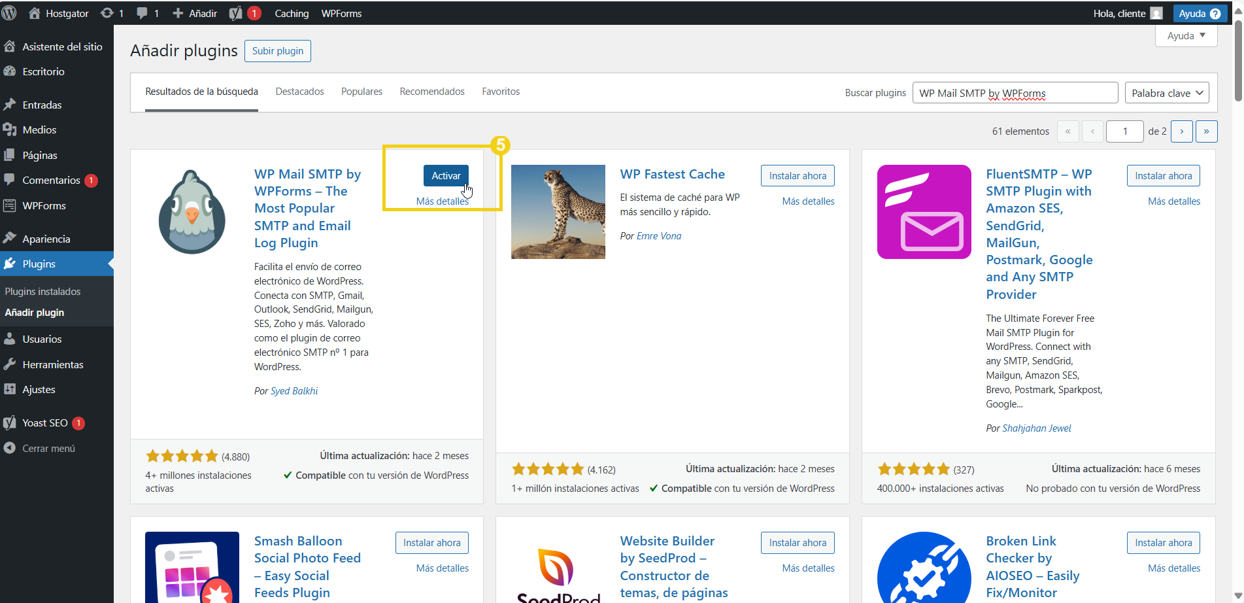The width and height of the screenshot is (1244, 603).
Task: Open author Syed Balkhi's link
Action: click(x=294, y=391)
